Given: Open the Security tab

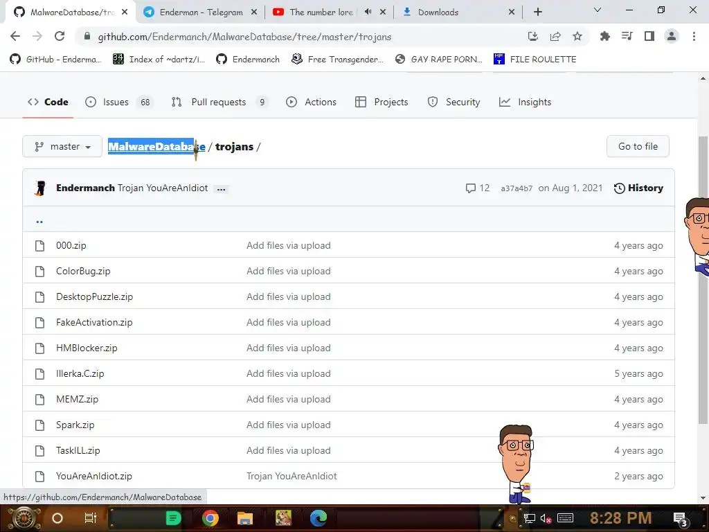Looking at the screenshot, I should (x=454, y=102).
